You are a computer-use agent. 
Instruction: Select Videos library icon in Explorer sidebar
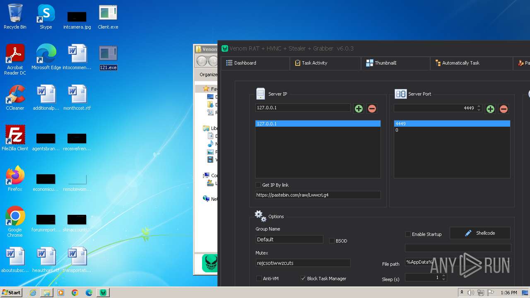[210, 160]
